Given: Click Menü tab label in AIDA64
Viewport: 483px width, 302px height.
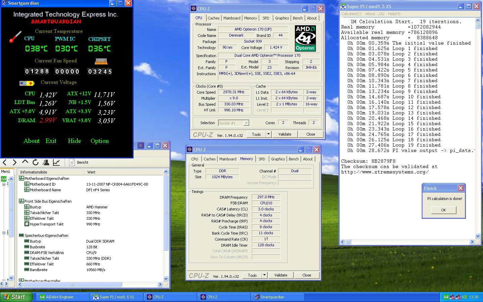Looking at the screenshot, I should 6,171.
